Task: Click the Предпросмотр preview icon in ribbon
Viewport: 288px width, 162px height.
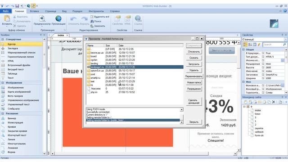Action: point(42,19)
